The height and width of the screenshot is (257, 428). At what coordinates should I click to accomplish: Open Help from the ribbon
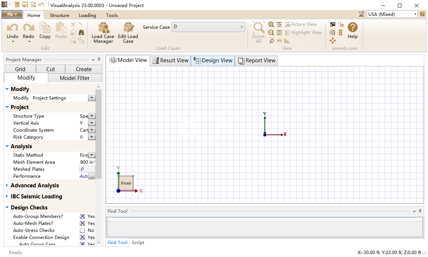[352, 30]
